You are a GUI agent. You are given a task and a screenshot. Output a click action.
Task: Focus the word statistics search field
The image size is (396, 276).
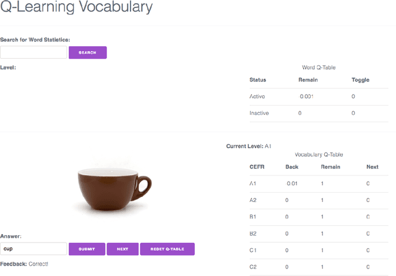click(x=33, y=52)
